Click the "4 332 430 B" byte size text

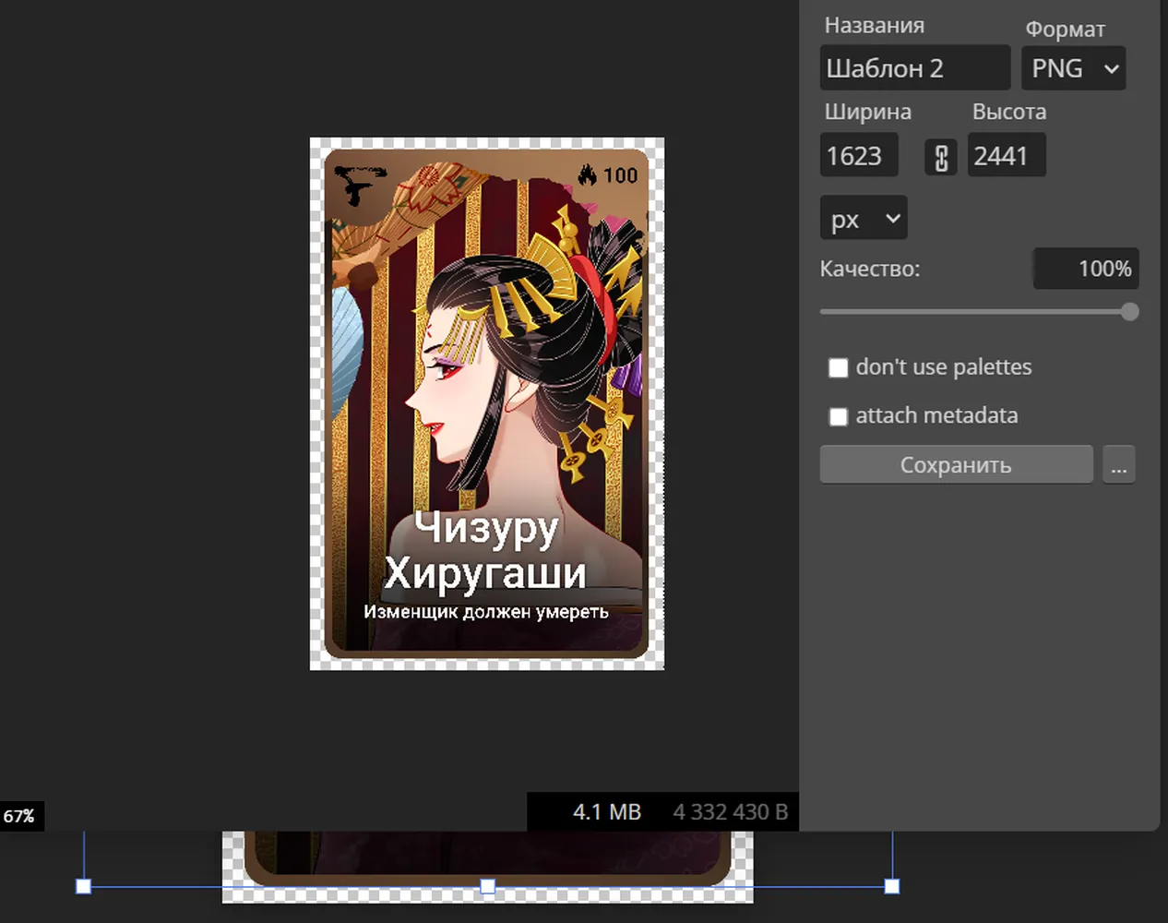[x=731, y=811]
